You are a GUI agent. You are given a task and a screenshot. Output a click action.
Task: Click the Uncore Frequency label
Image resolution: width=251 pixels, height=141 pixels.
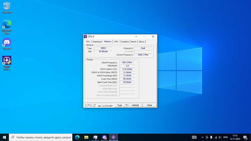coord(124,55)
